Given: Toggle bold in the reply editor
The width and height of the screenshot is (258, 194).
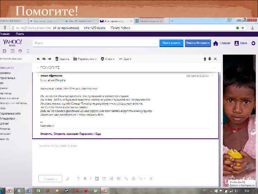Looking at the screenshot, I should (x=85, y=179).
